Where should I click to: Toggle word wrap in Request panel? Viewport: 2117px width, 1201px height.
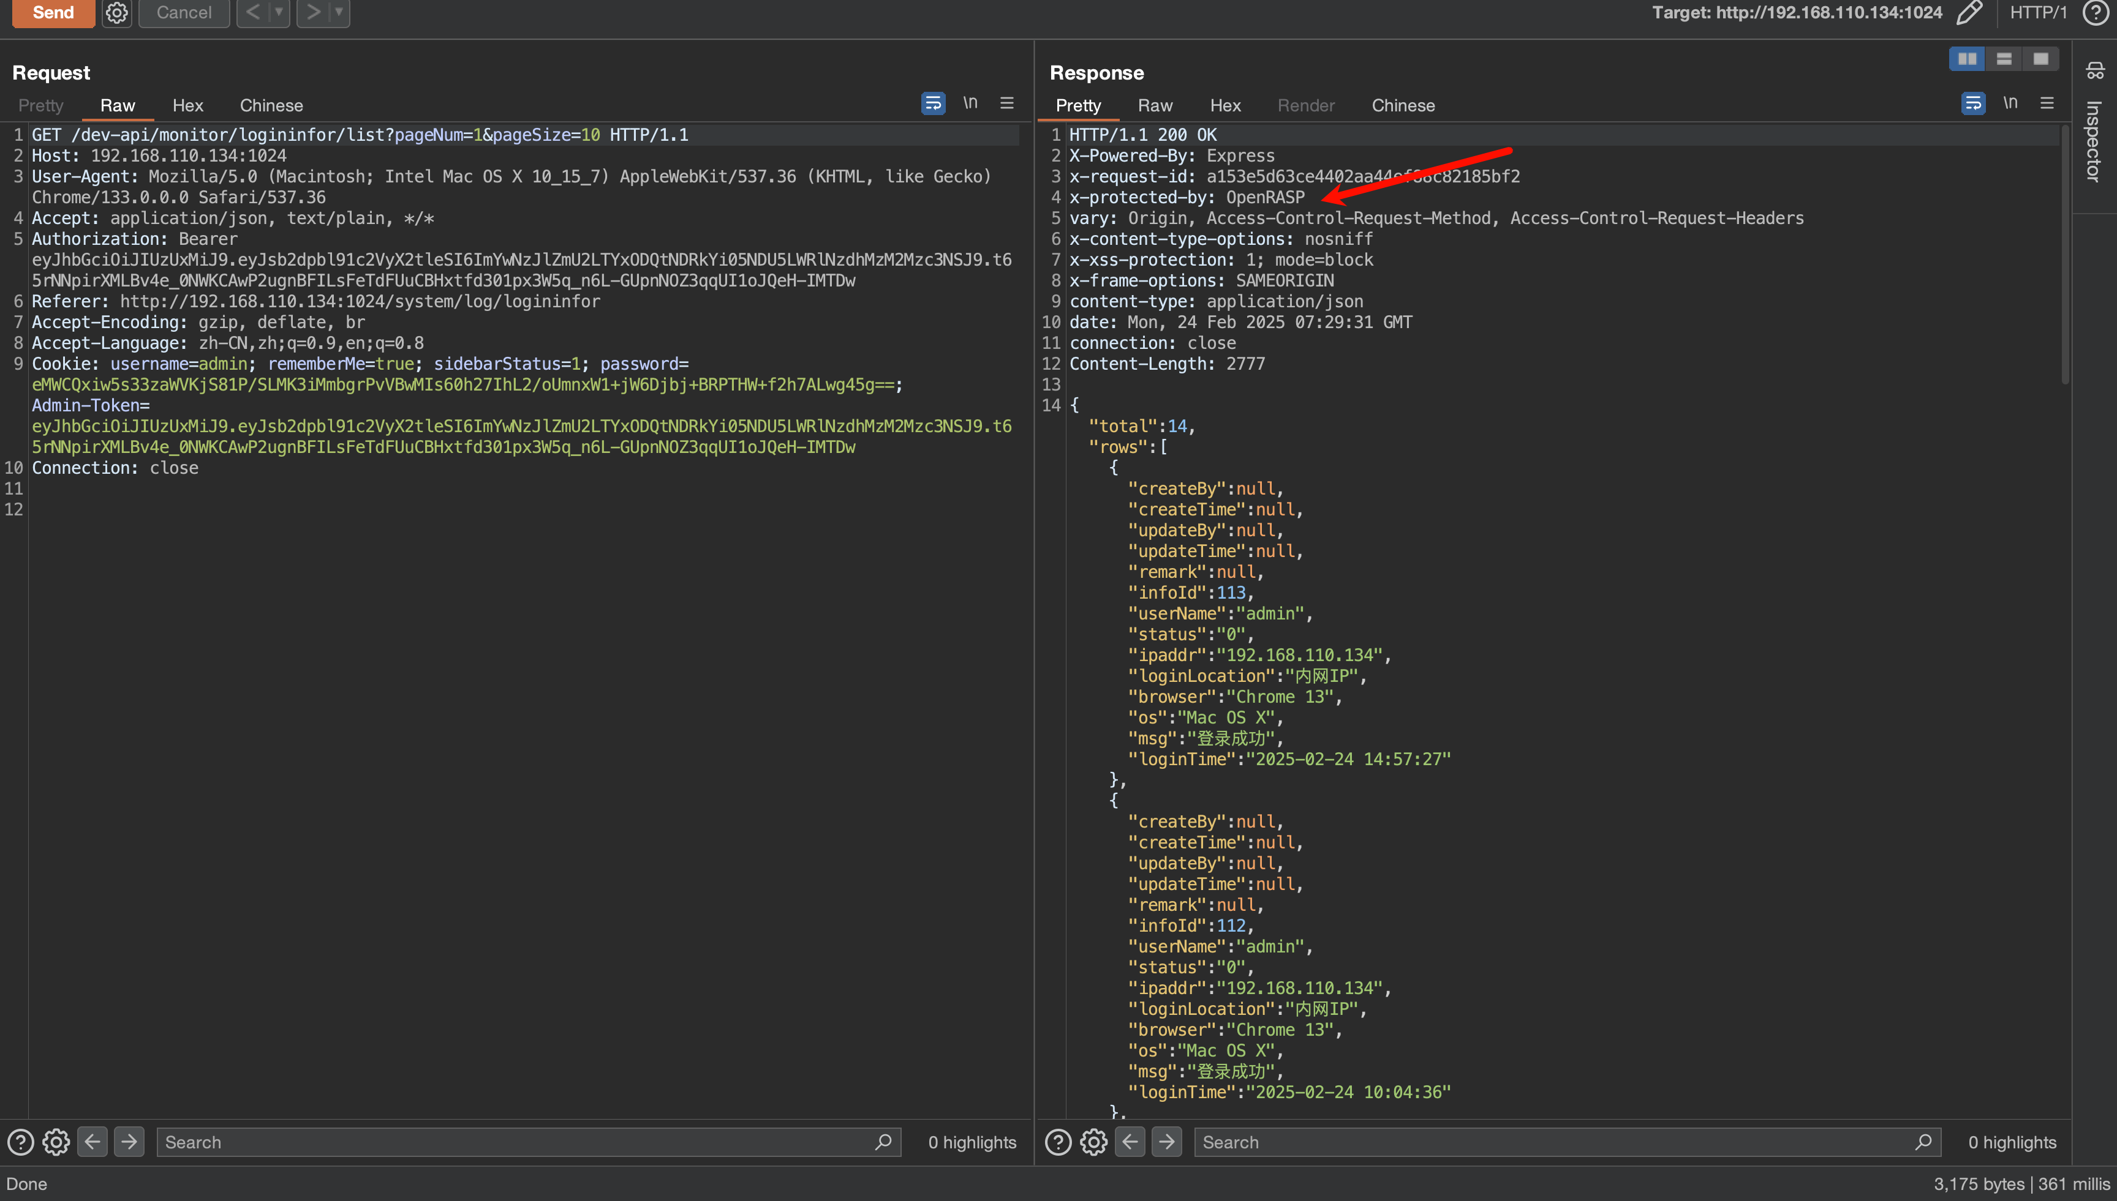click(933, 103)
